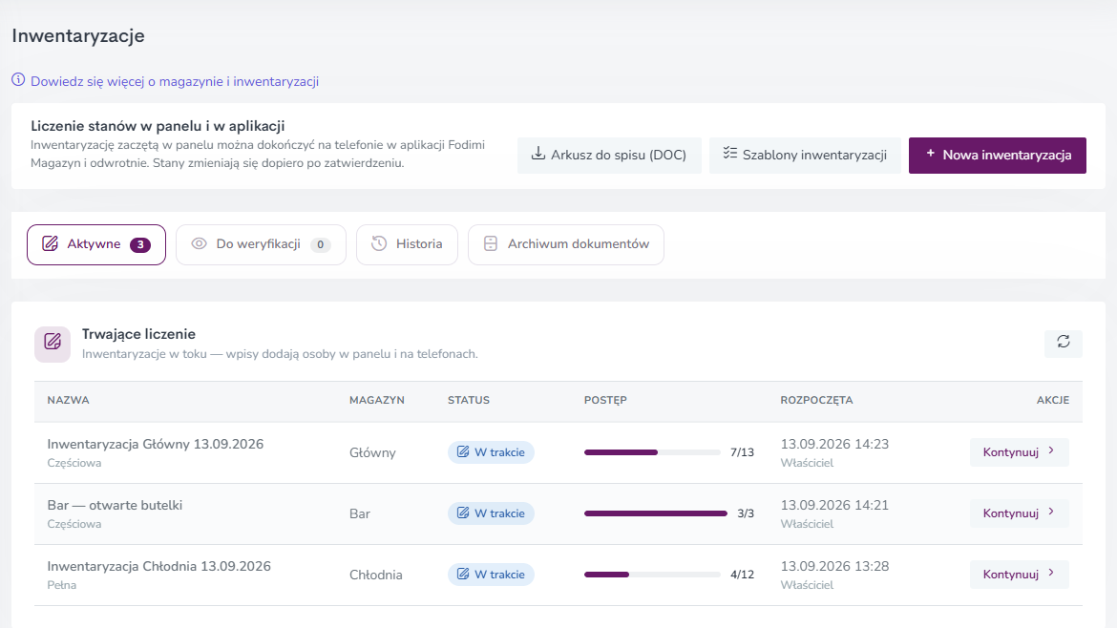The width and height of the screenshot is (1117, 628).
Task: Click the 4/12 progress bar
Action: [x=652, y=575]
